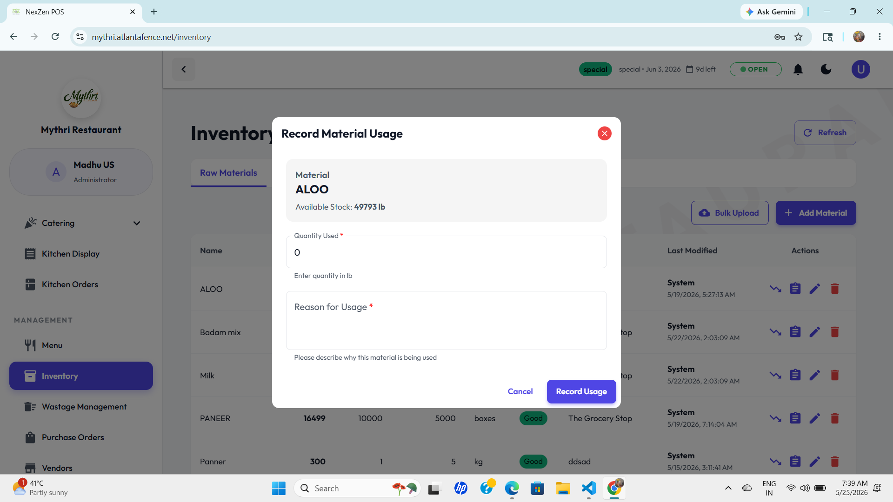Edit Milk with pencil icon
The image size is (893, 502).
815,375
